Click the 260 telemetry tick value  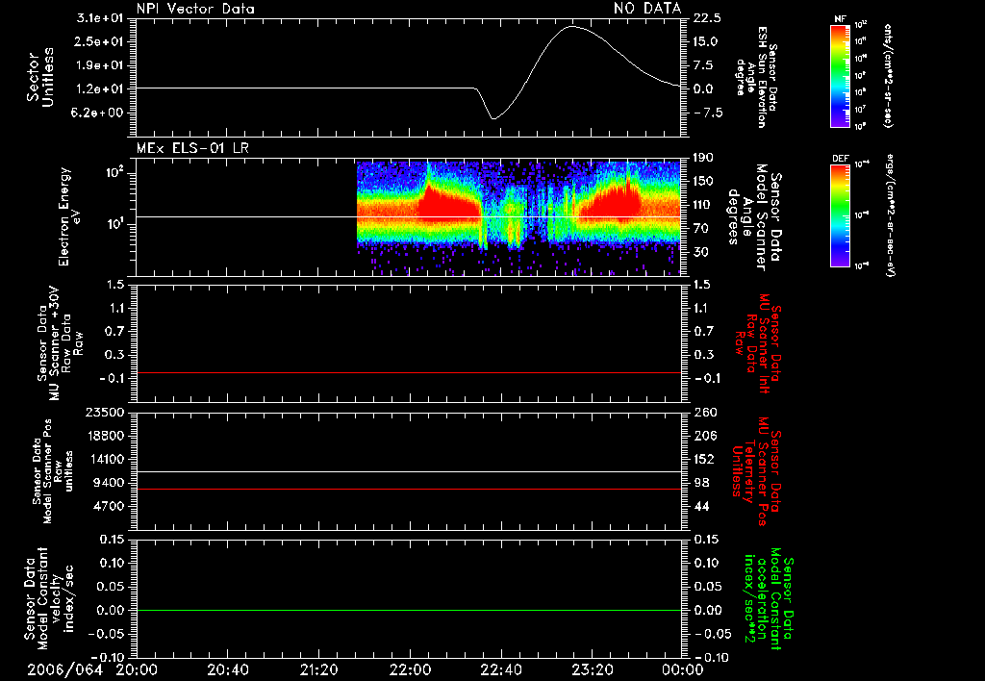click(706, 413)
